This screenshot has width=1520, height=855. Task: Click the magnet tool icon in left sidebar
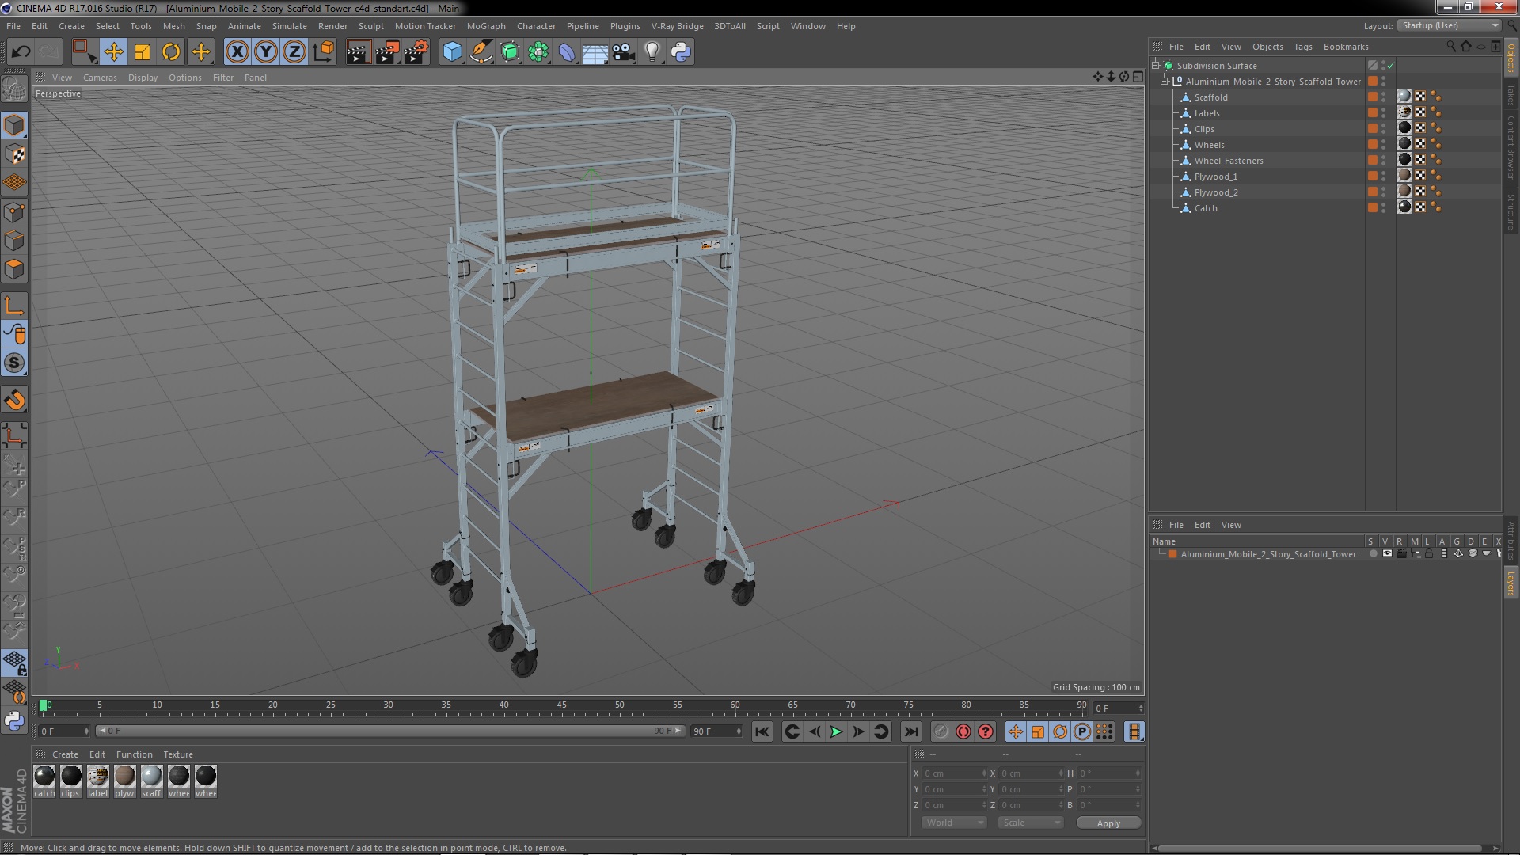[x=14, y=400]
